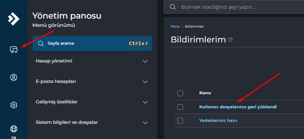Tick the select-all checkbox next to Konu
The height and width of the screenshot is (139, 304).
[180, 93]
